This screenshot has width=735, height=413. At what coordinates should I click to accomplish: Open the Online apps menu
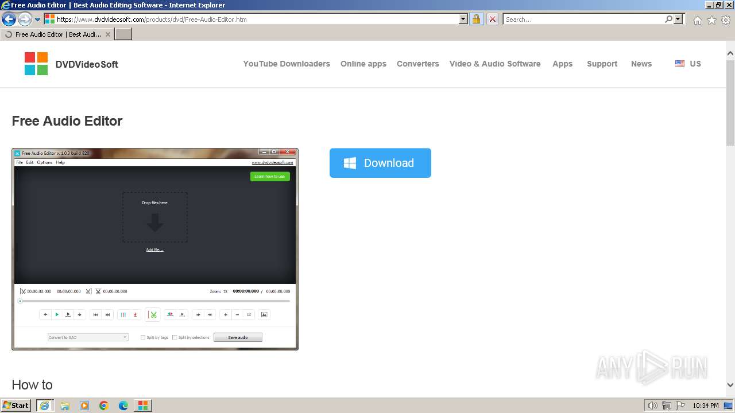pos(363,64)
